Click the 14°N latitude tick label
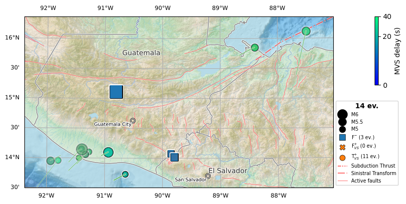This screenshot has height=204, width=406. [12, 157]
